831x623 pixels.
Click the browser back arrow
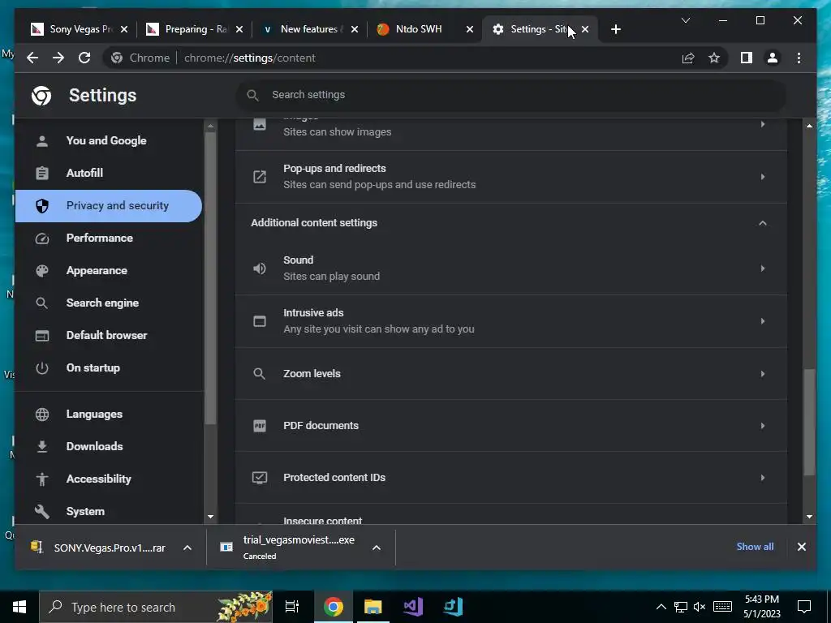point(32,58)
